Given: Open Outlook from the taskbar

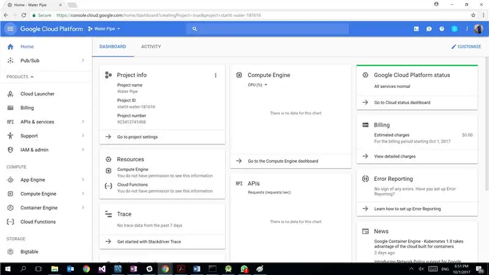Looking at the screenshot, I should tap(70, 269).
